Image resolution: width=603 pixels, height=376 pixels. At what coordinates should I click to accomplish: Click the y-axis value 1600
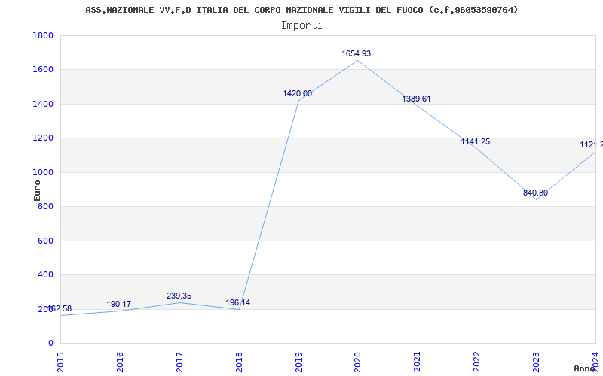tap(43, 70)
